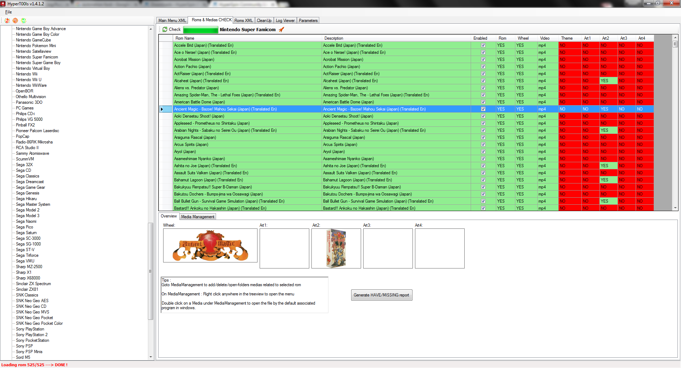
Task: Click the Art2 box art thumbnail
Action: [336, 248]
